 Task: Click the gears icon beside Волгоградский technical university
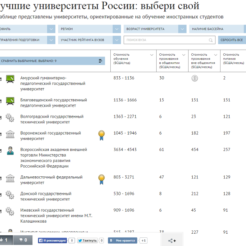(10, 117)
